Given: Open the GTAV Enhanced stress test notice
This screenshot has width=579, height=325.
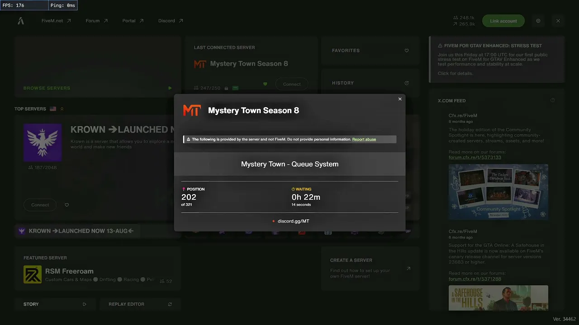Looking at the screenshot, I should (497, 59).
